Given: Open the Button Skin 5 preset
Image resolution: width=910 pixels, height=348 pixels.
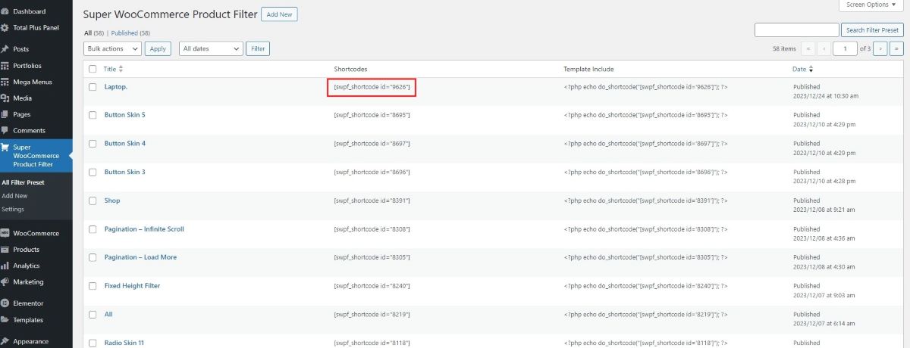Looking at the screenshot, I should click(125, 115).
